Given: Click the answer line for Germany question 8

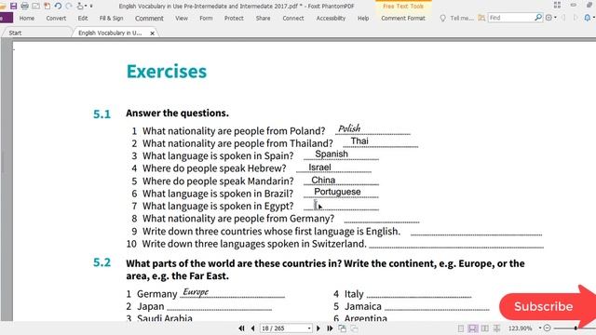Looking at the screenshot, I should click(x=382, y=219).
